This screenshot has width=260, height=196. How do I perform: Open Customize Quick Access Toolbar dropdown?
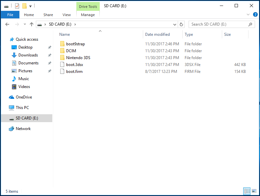point(31,6)
